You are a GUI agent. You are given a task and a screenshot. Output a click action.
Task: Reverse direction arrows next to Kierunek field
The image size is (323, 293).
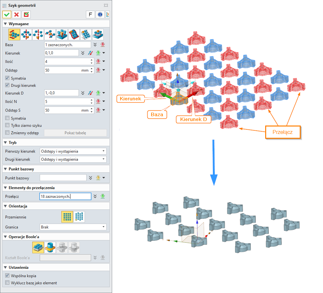coord(90,53)
